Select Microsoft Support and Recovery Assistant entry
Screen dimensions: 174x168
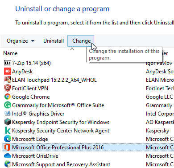click(61, 164)
